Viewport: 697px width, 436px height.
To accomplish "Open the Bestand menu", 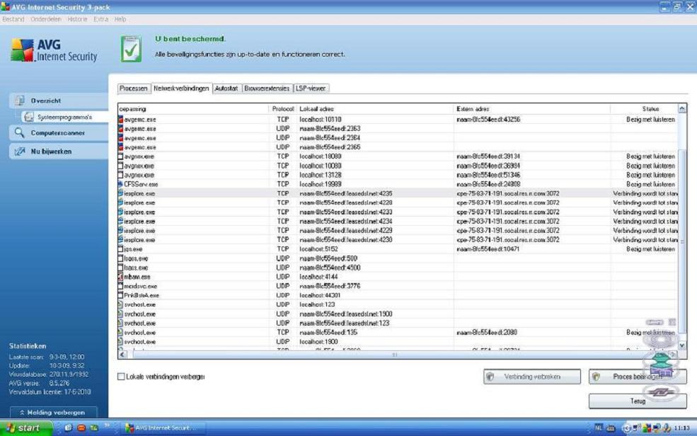I will [13, 19].
